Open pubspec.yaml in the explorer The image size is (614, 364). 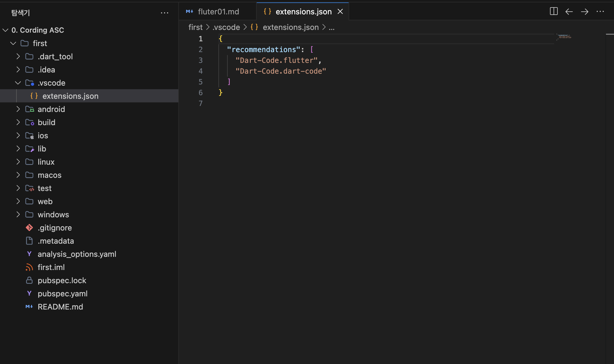pos(63,294)
